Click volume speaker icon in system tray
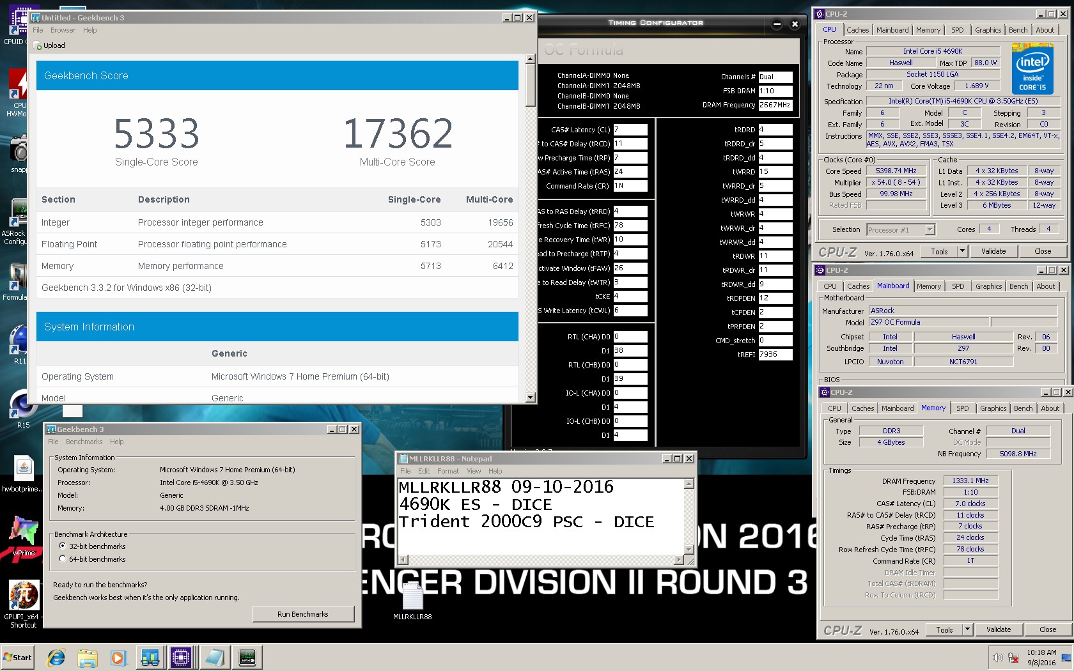The width and height of the screenshot is (1074, 671). point(997,657)
